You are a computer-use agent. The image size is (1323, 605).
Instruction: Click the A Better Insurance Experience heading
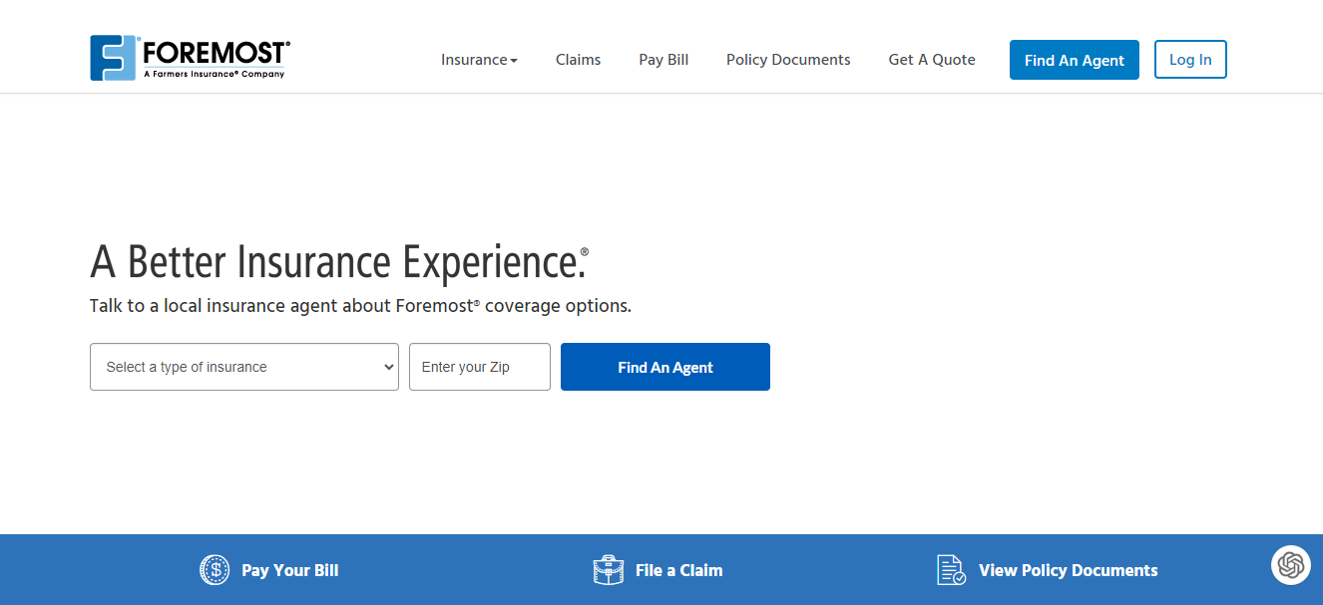pos(339,262)
